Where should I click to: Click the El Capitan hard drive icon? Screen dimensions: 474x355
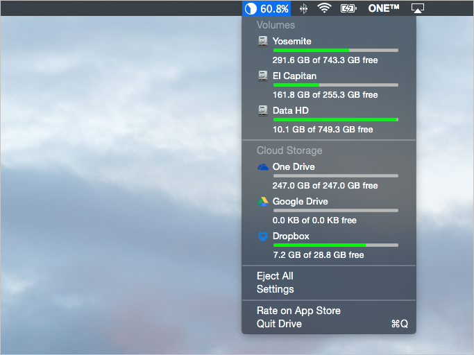pyautogui.click(x=263, y=76)
